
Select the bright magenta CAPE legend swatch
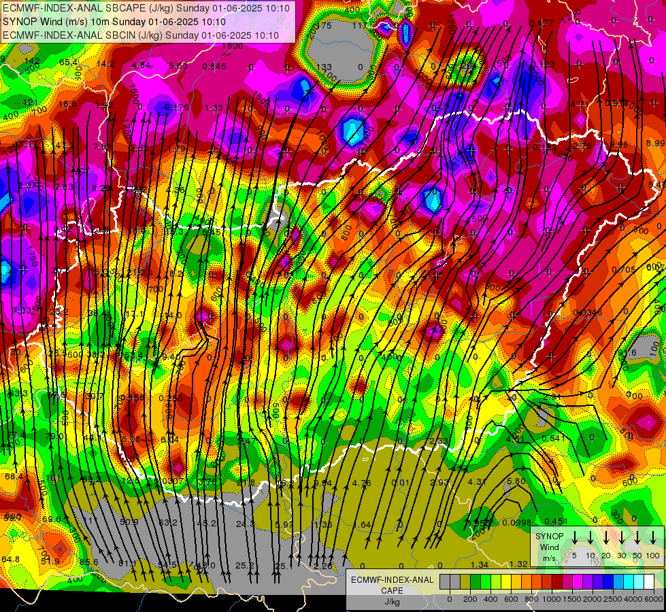(x=578, y=582)
